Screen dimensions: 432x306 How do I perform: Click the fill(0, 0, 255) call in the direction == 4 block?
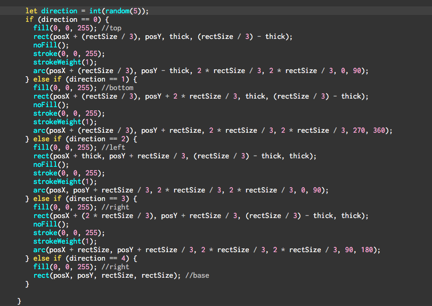tap(65, 267)
